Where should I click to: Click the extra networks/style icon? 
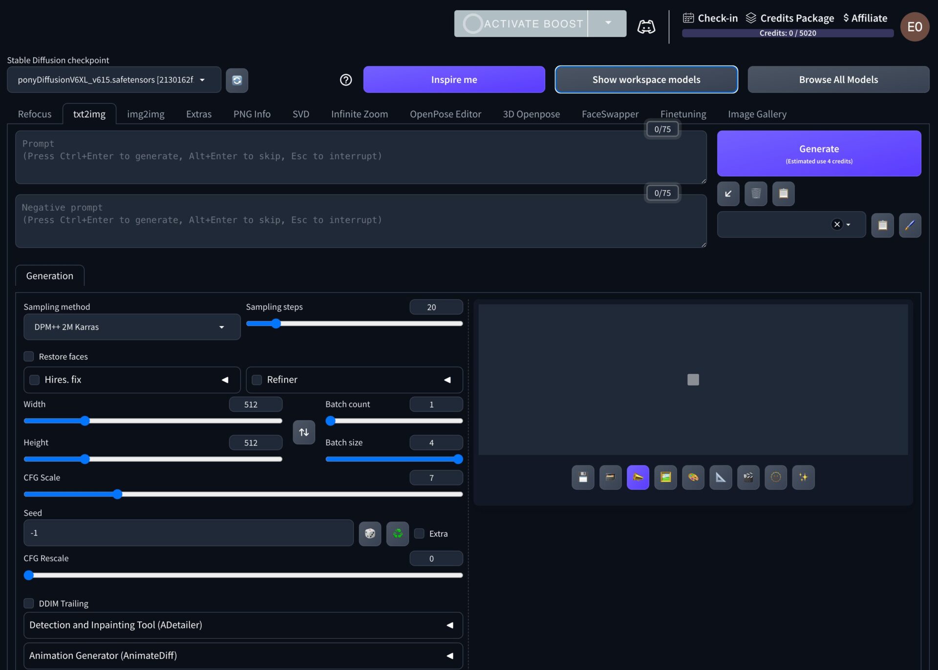pos(910,224)
